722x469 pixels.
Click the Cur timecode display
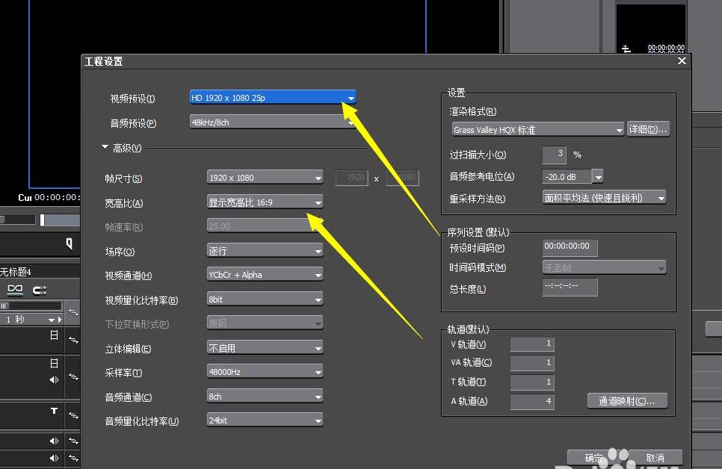pos(49,197)
